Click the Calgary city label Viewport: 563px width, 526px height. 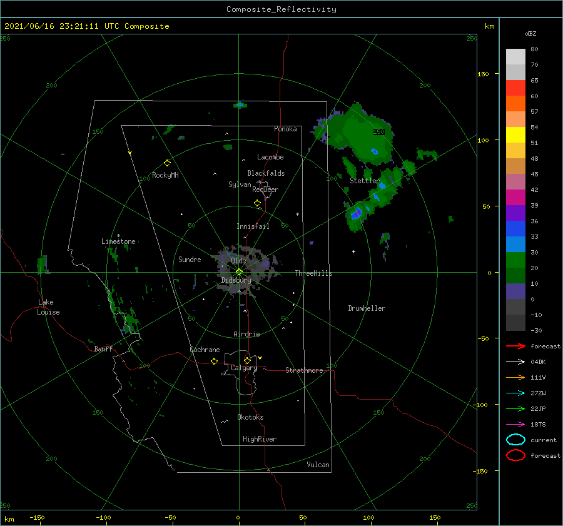(x=244, y=368)
